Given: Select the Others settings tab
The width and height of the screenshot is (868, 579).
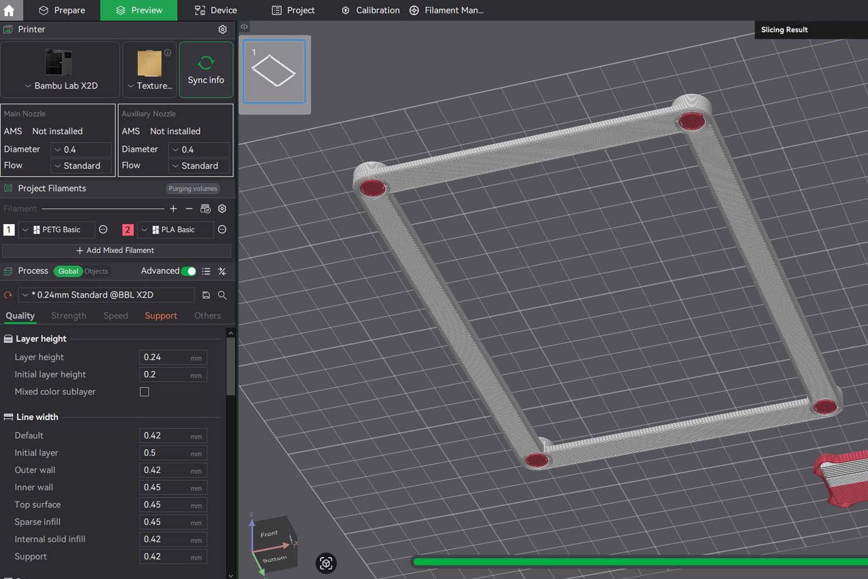Looking at the screenshot, I should [x=208, y=316].
